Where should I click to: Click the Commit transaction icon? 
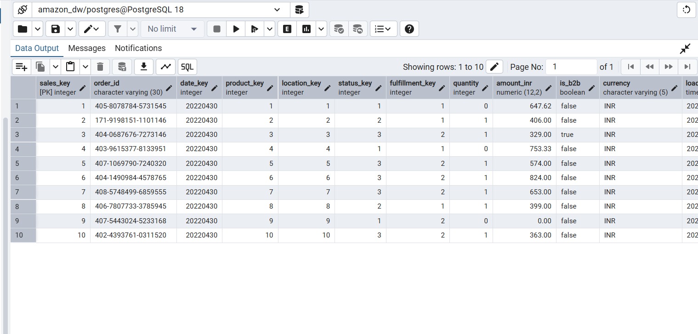[339, 29]
